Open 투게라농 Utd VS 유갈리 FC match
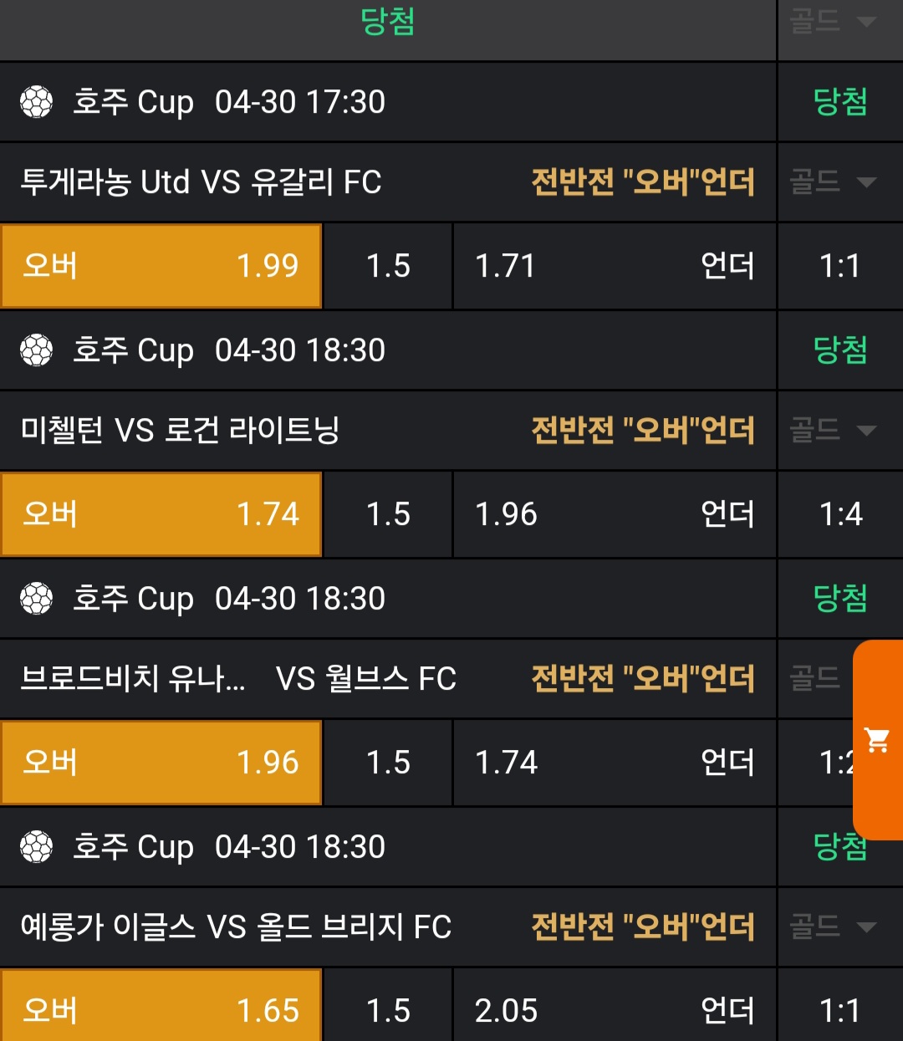 (x=201, y=182)
